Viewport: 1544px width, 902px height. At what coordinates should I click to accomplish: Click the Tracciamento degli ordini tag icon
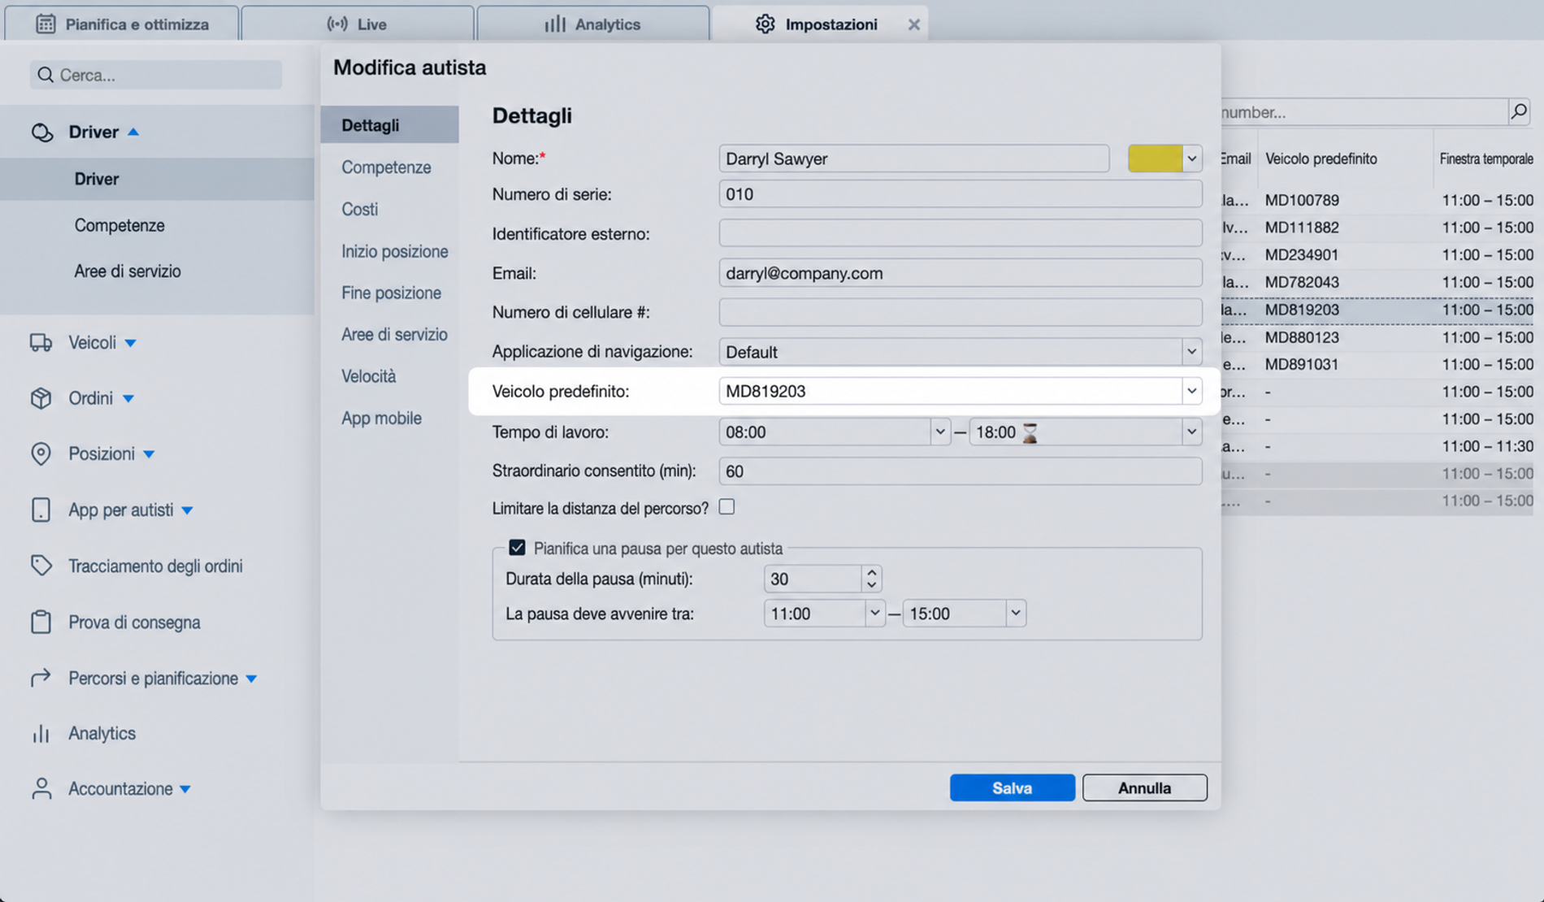[x=41, y=566]
